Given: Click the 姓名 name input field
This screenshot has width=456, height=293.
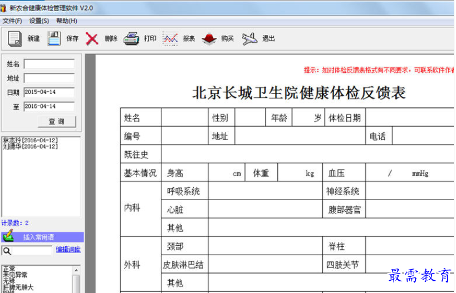Looking at the screenshot, I should [49, 64].
